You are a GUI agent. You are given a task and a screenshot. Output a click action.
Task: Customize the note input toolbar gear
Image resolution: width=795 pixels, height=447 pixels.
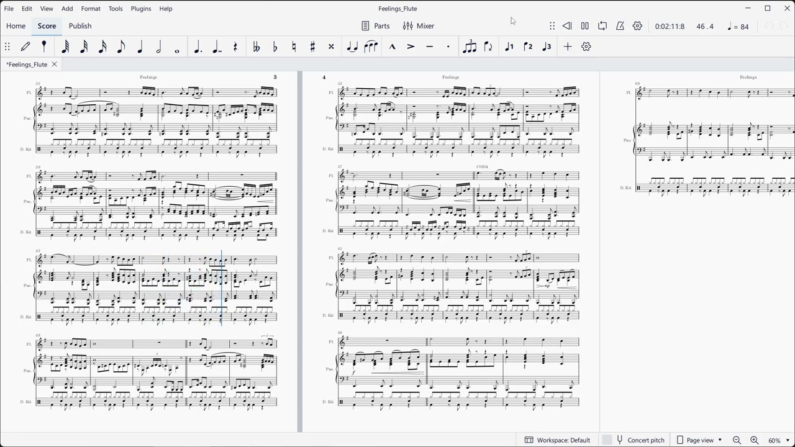tap(586, 47)
